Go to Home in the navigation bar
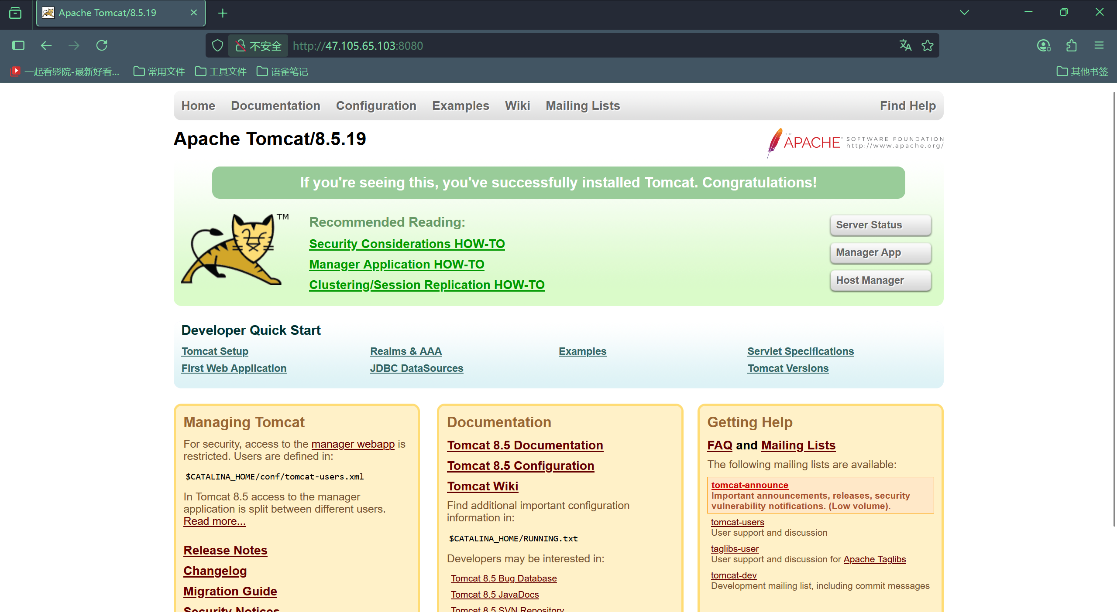The height and width of the screenshot is (612, 1117). [x=198, y=105]
